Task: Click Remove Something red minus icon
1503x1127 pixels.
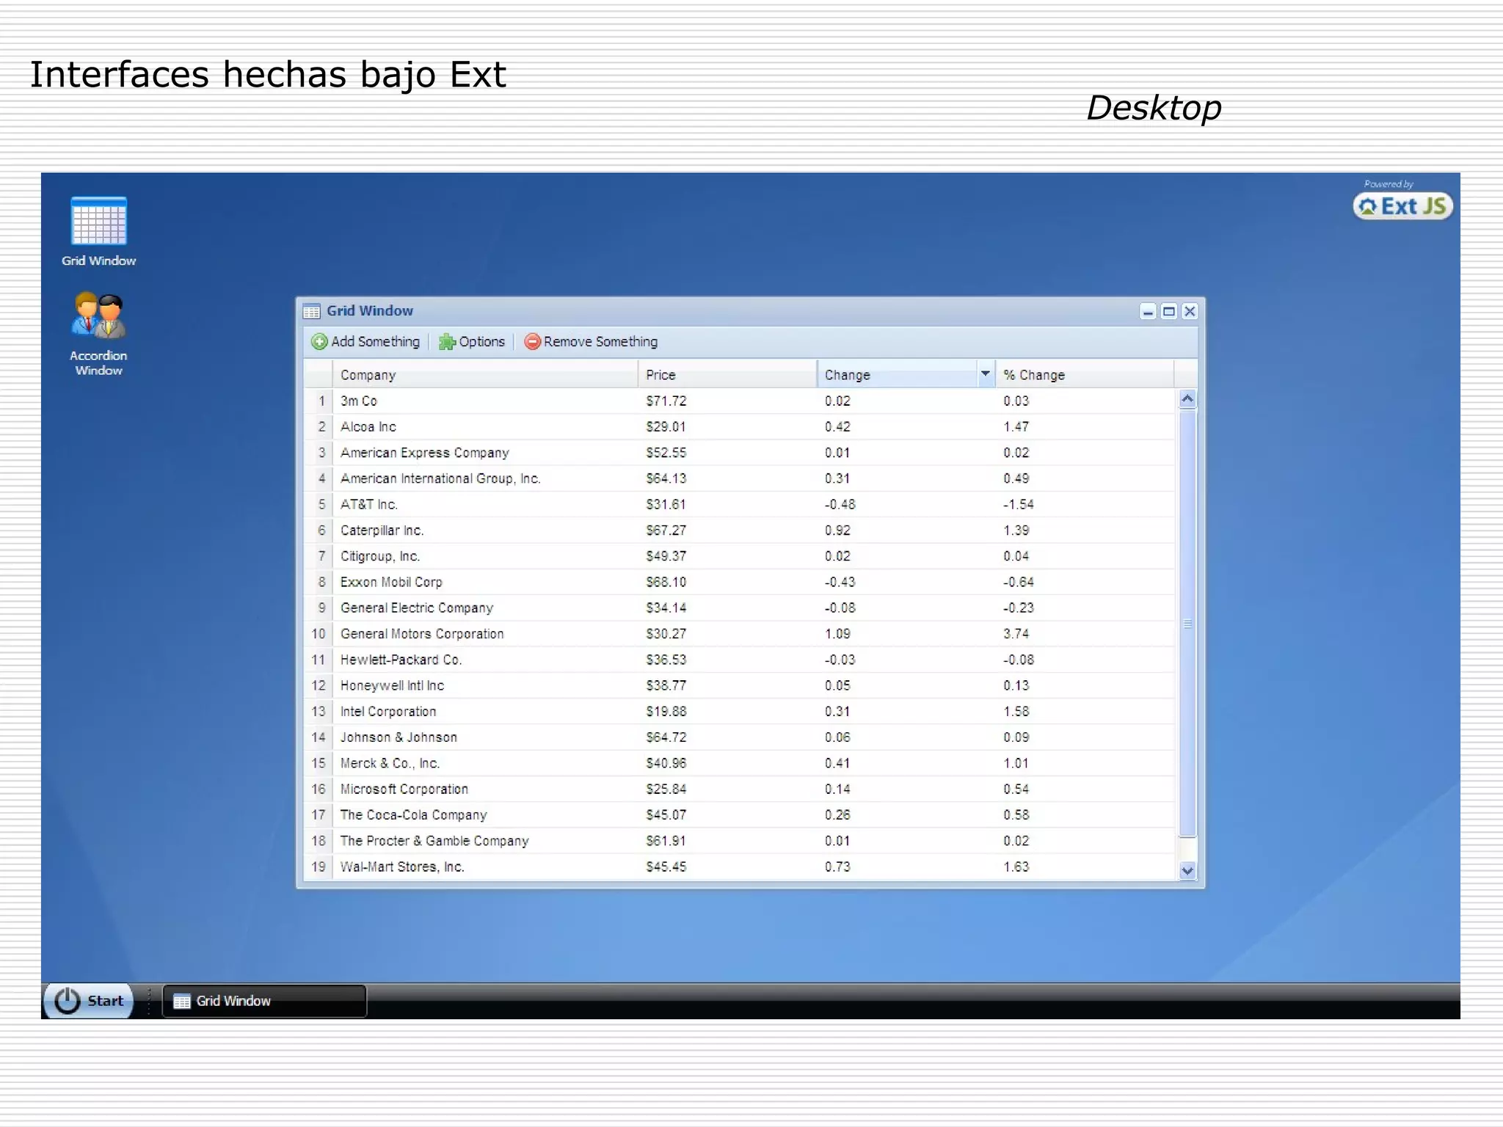Action: click(x=532, y=342)
